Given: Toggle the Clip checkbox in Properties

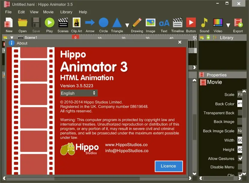Looking at the screenshot, I should tap(240, 174).
